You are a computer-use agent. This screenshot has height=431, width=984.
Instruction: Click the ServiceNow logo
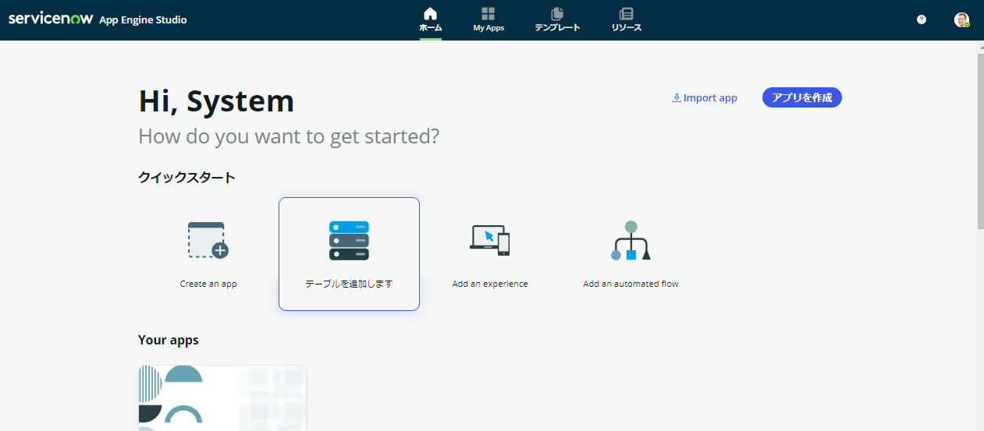pyautogui.click(x=51, y=19)
